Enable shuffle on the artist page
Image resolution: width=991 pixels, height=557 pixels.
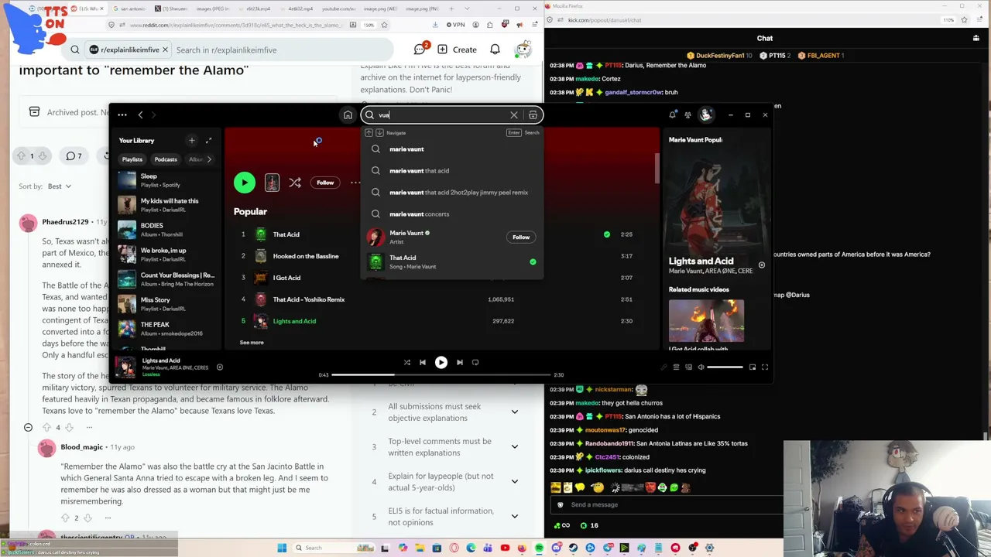[x=295, y=183]
